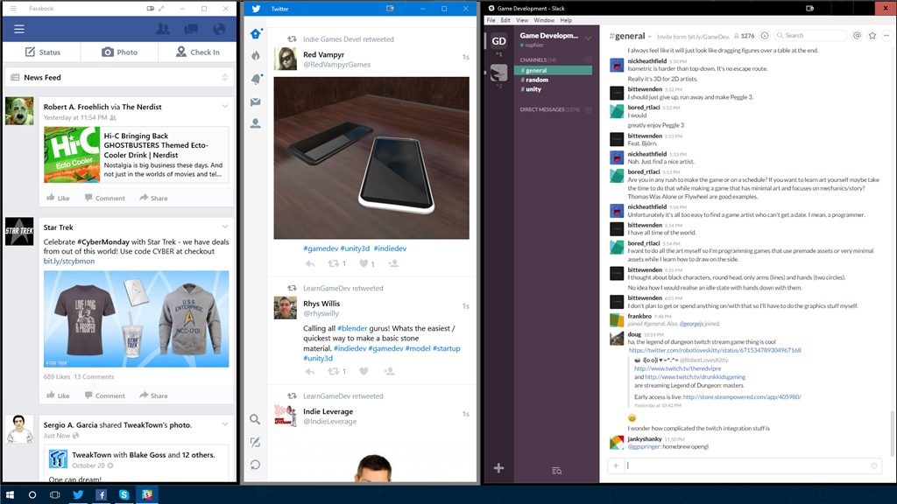Open Direct Messages section header
The width and height of the screenshot is (897, 504).
click(550, 109)
